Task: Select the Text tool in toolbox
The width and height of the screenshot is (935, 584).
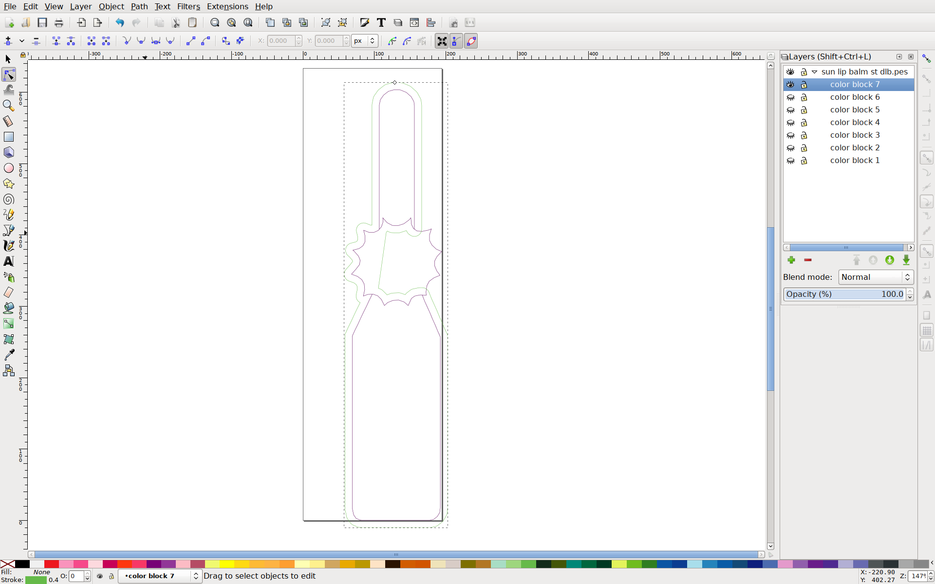Action: tap(9, 261)
